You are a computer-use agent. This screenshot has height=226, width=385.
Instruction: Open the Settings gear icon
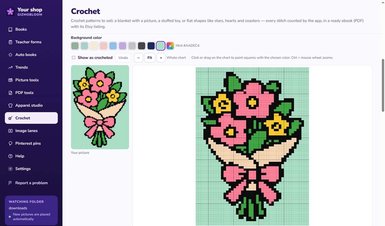(x=10, y=169)
